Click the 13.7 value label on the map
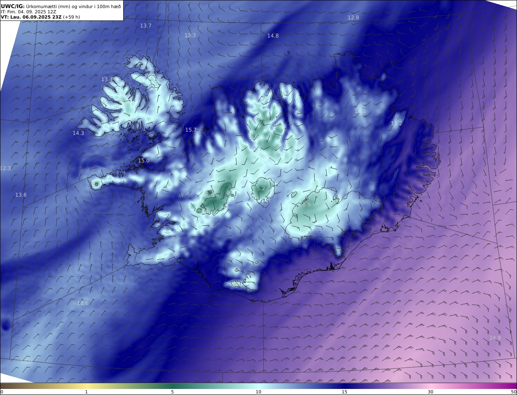Viewport: 517px width, 395px height. click(146, 25)
